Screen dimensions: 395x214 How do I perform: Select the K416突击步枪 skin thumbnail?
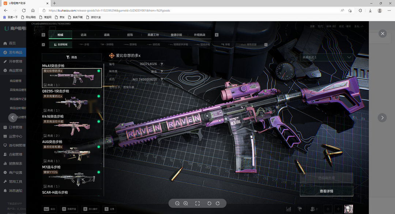72,128
